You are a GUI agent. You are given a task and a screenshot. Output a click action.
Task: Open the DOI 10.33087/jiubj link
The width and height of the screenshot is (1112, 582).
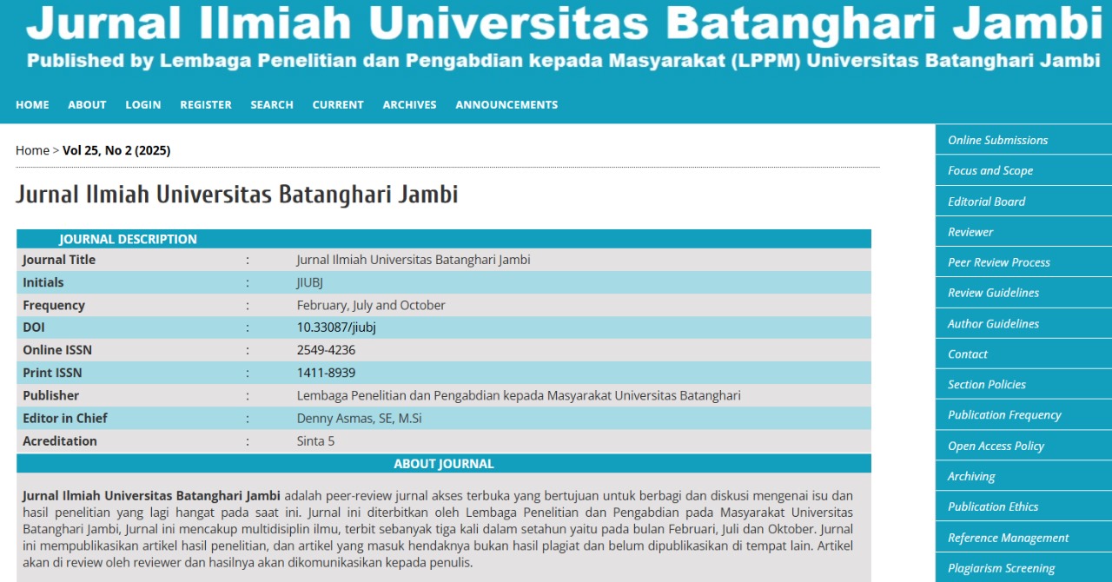tap(336, 327)
